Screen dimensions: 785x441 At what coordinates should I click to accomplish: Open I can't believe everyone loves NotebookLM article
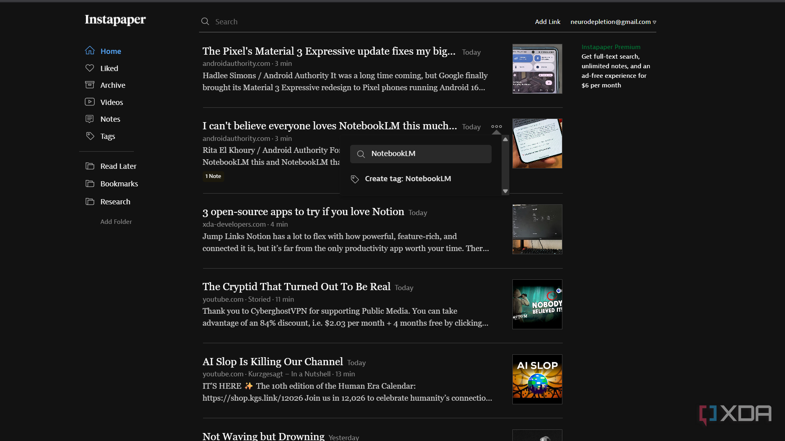tap(330, 126)
